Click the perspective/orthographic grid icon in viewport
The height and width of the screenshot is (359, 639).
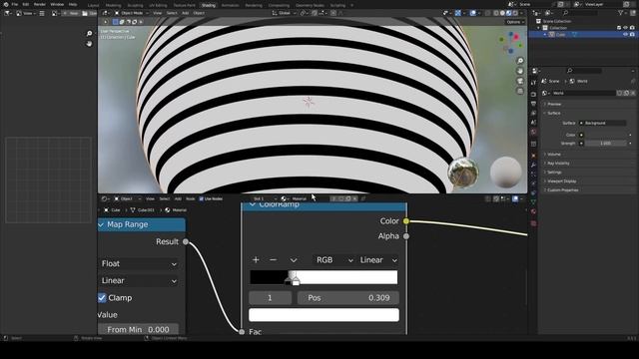(520, 91)
